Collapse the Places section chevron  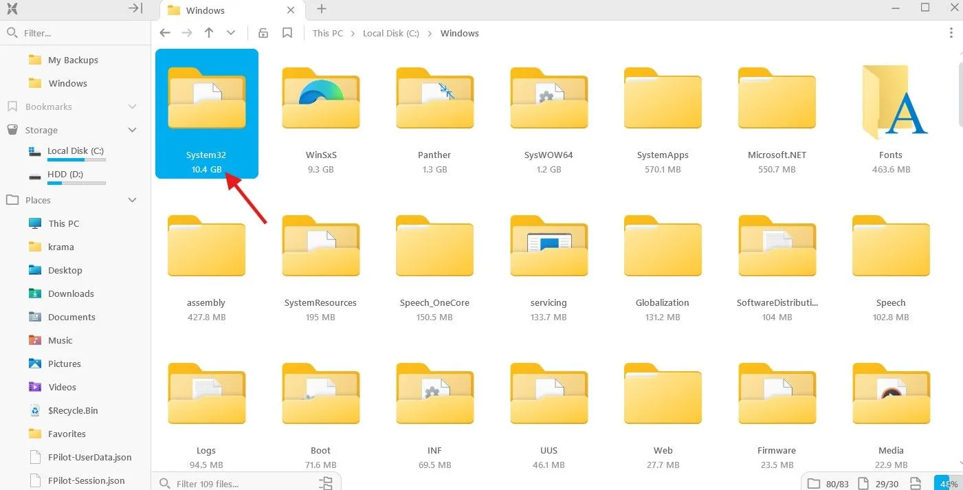[133, 200]
